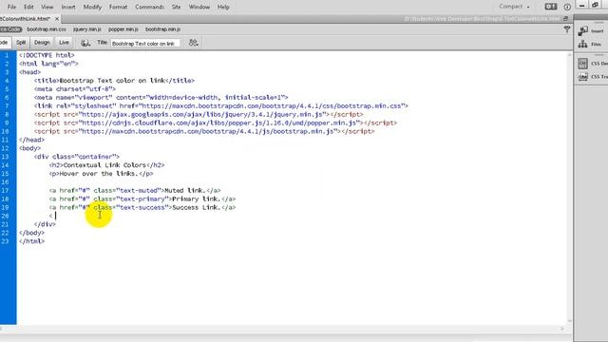Click the meta viewport code line
Image resolution: width=608 pixels, height=342 pixels.
click(161, 97)
